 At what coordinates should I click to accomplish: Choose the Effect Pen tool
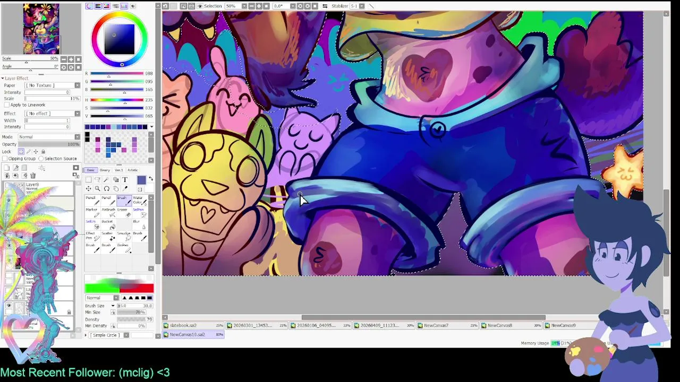92,237
